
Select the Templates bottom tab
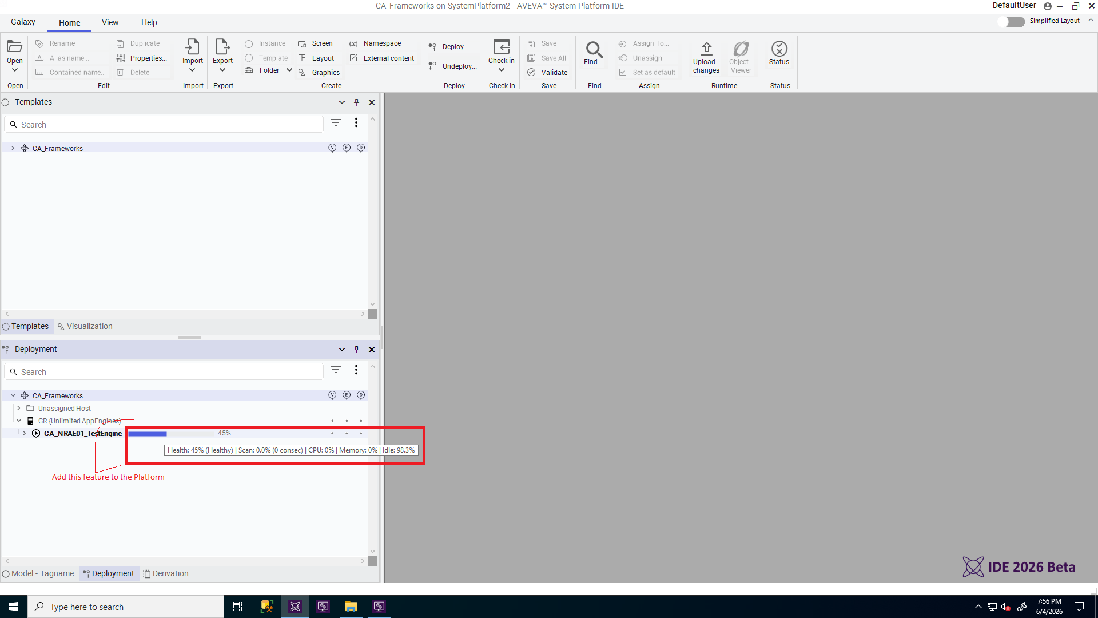pos(26,327)
